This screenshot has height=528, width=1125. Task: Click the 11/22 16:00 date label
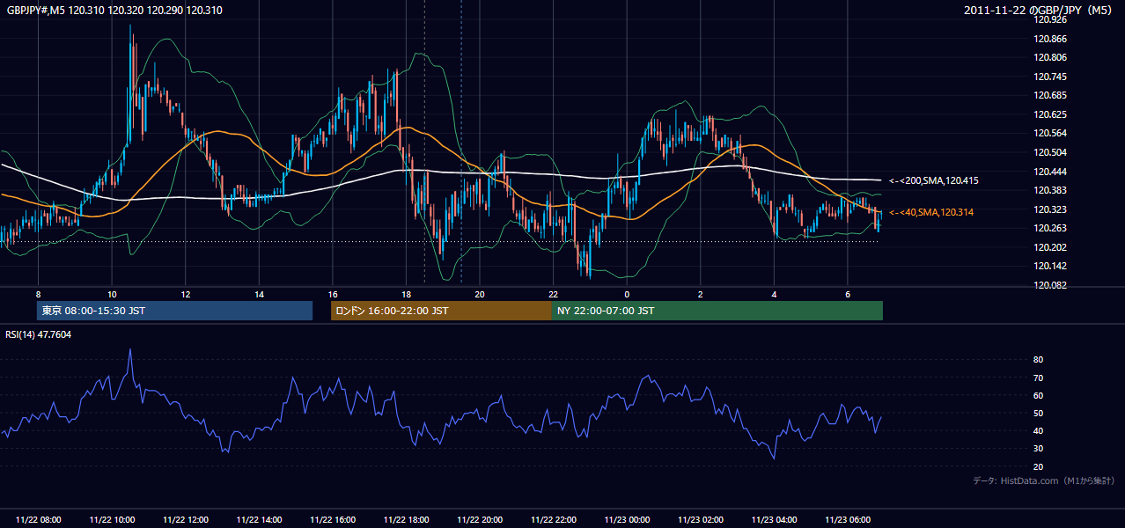tap(333, 520)
